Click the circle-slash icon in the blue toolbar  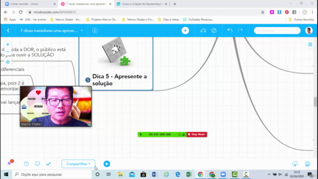pyautogui.click(x=214, y=31)
